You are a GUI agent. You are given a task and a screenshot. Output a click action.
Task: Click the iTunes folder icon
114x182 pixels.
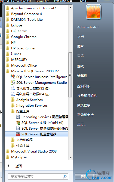[x=8, y=54]
